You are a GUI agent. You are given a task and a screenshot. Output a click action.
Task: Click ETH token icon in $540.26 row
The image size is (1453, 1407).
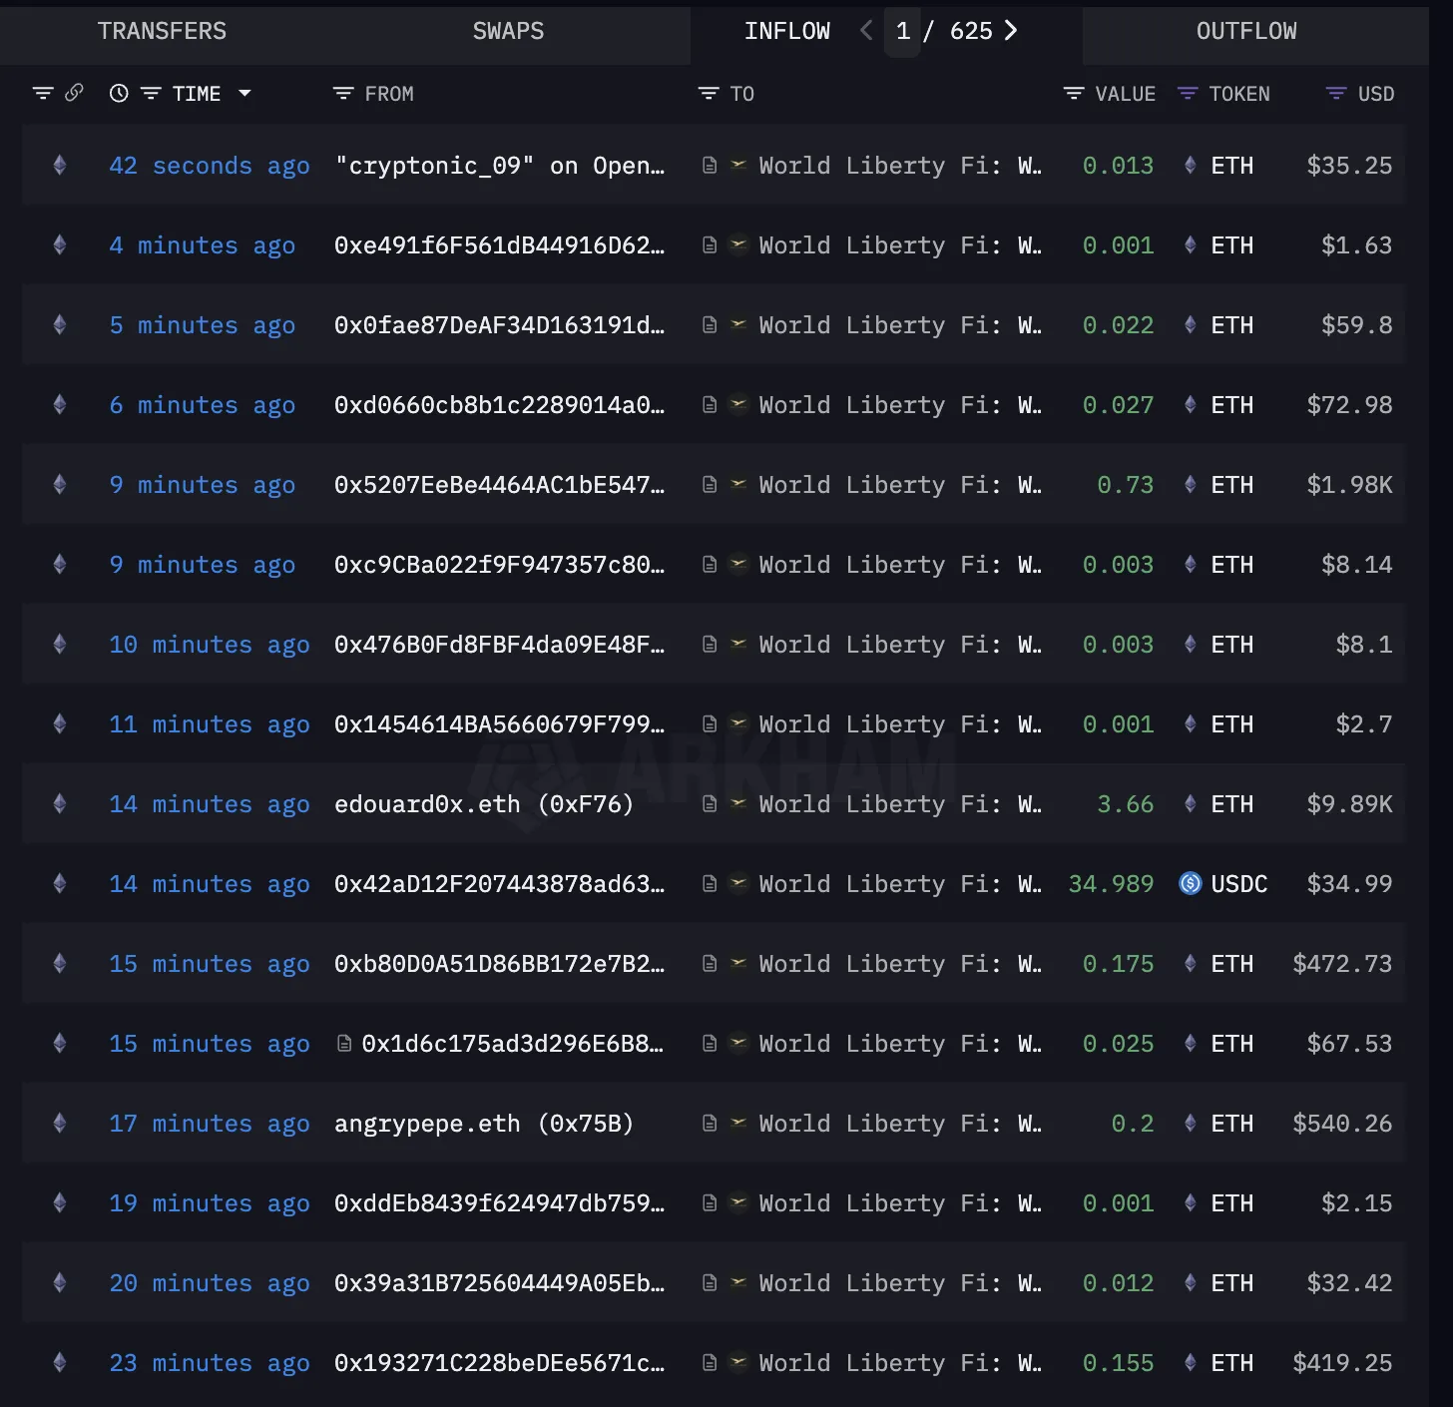(1191, 1123)
